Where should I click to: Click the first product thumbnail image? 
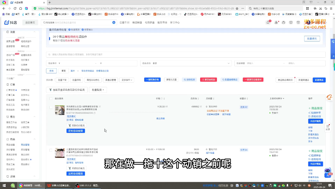click(x=60, y=111)
